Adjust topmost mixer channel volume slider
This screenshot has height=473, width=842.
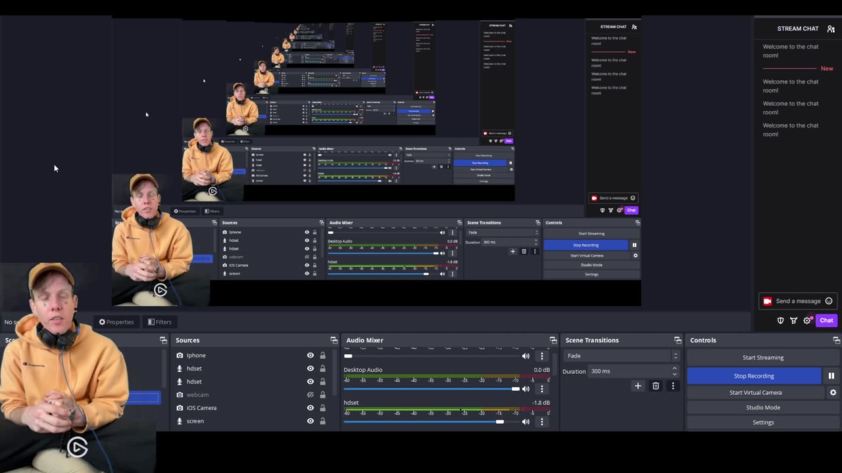point(432,356)
